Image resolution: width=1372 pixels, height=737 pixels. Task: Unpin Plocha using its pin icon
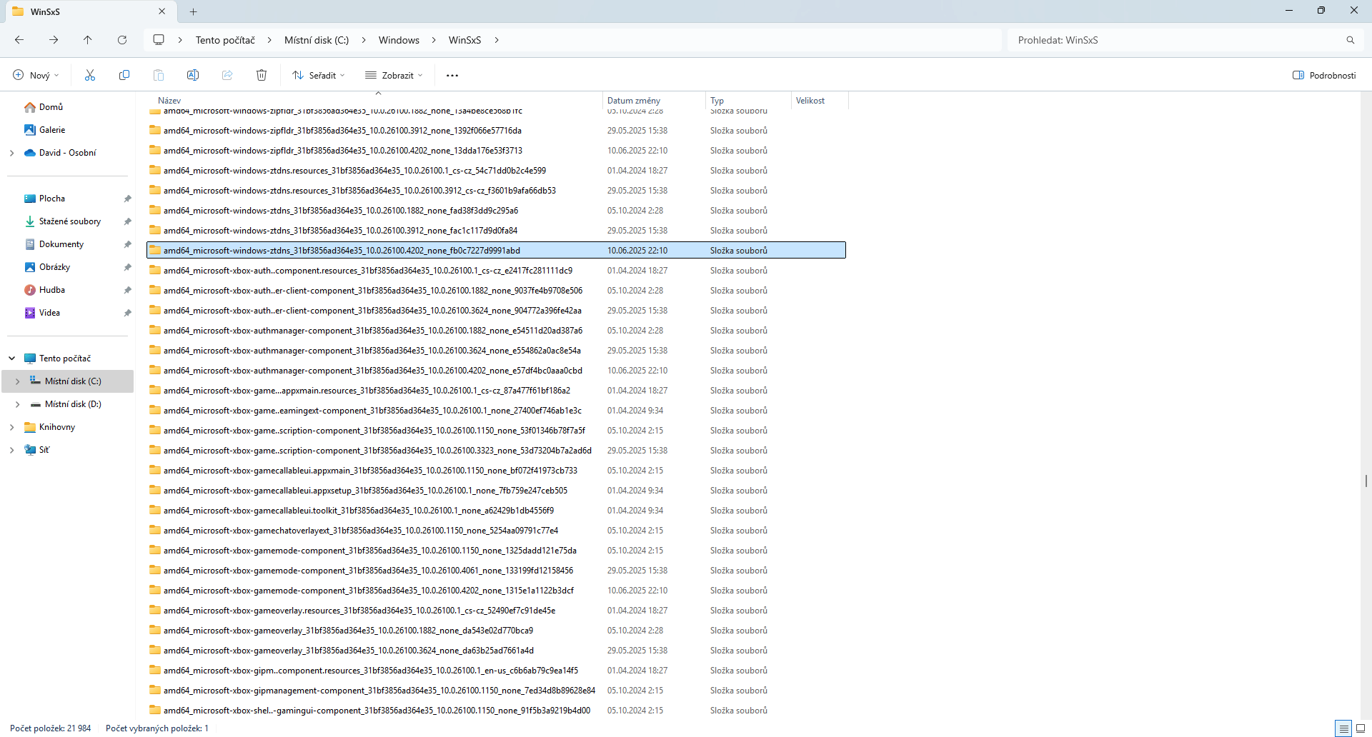pyautogui.click(x=127, y=199)
